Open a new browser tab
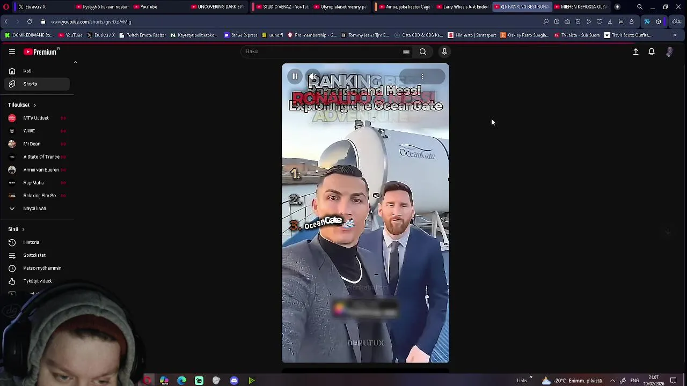Screen dimensions: 687x386 pos(617,7)
